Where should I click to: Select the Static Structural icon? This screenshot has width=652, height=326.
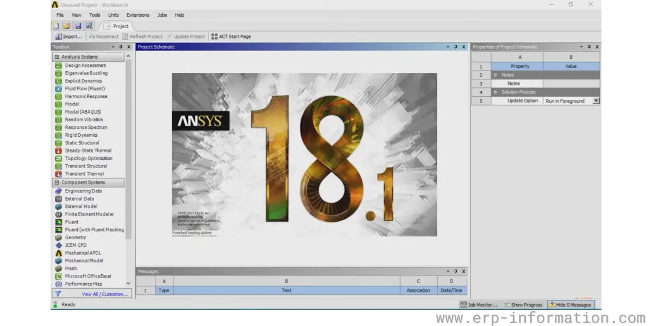(59, 142)
